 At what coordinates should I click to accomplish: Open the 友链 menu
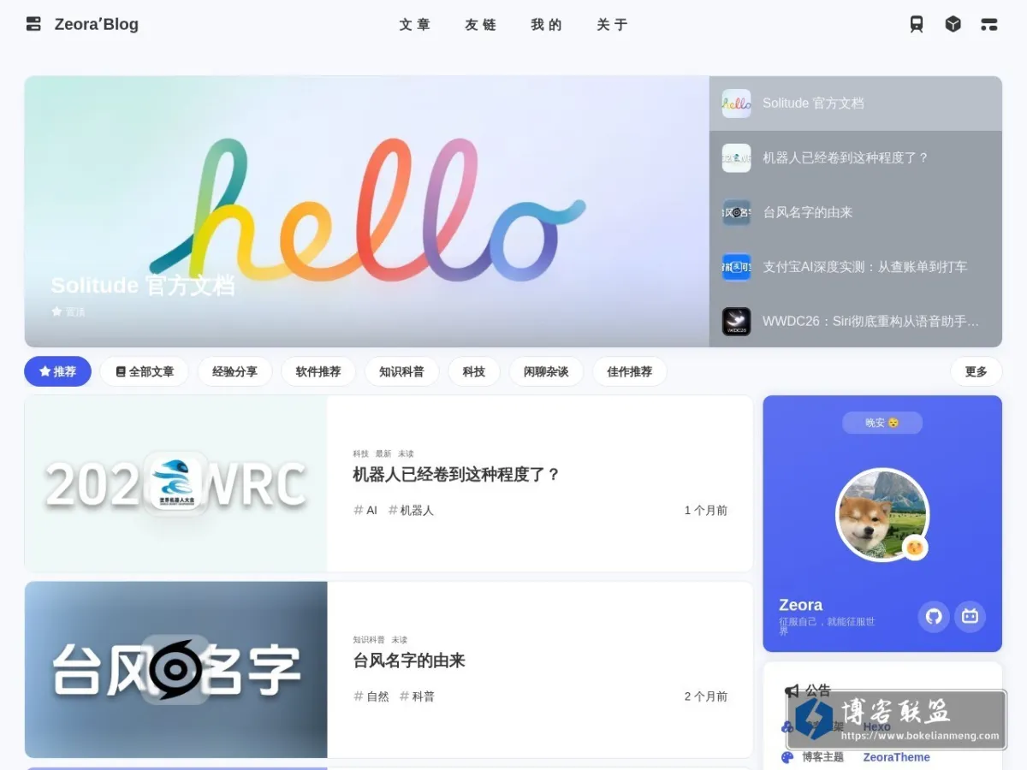click(481, 25)
